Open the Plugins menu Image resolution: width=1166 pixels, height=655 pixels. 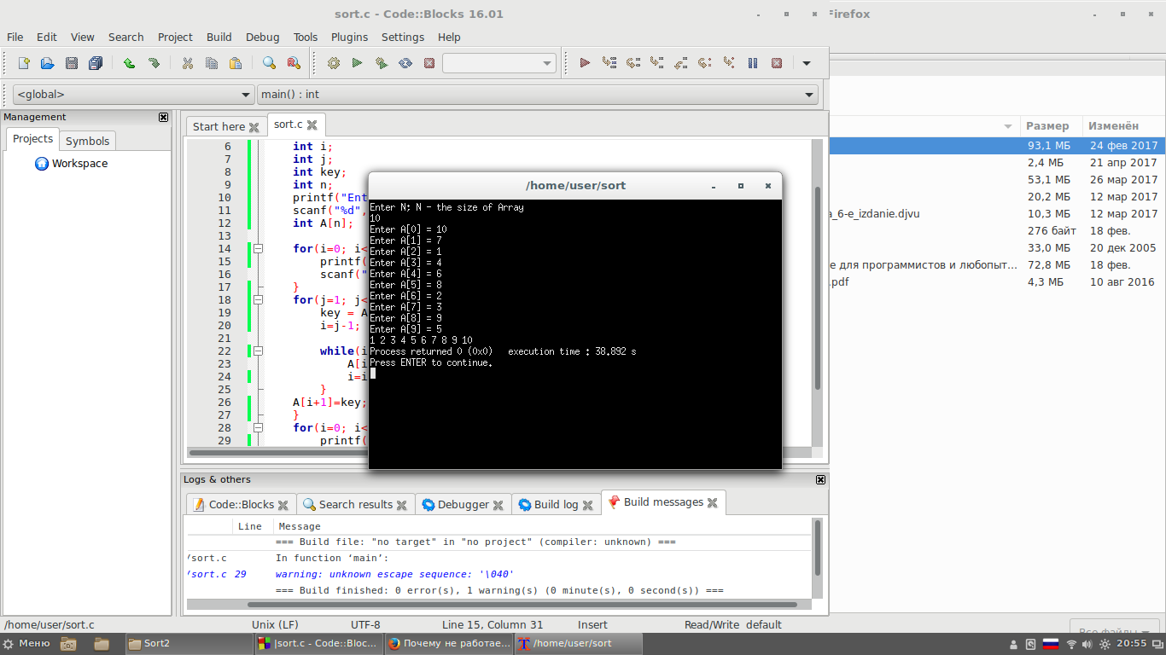[x=350, y=37]
